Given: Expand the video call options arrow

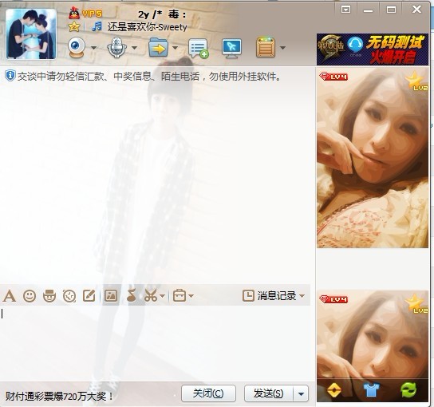Looking at the screenshot, I should tap(94, 48).
